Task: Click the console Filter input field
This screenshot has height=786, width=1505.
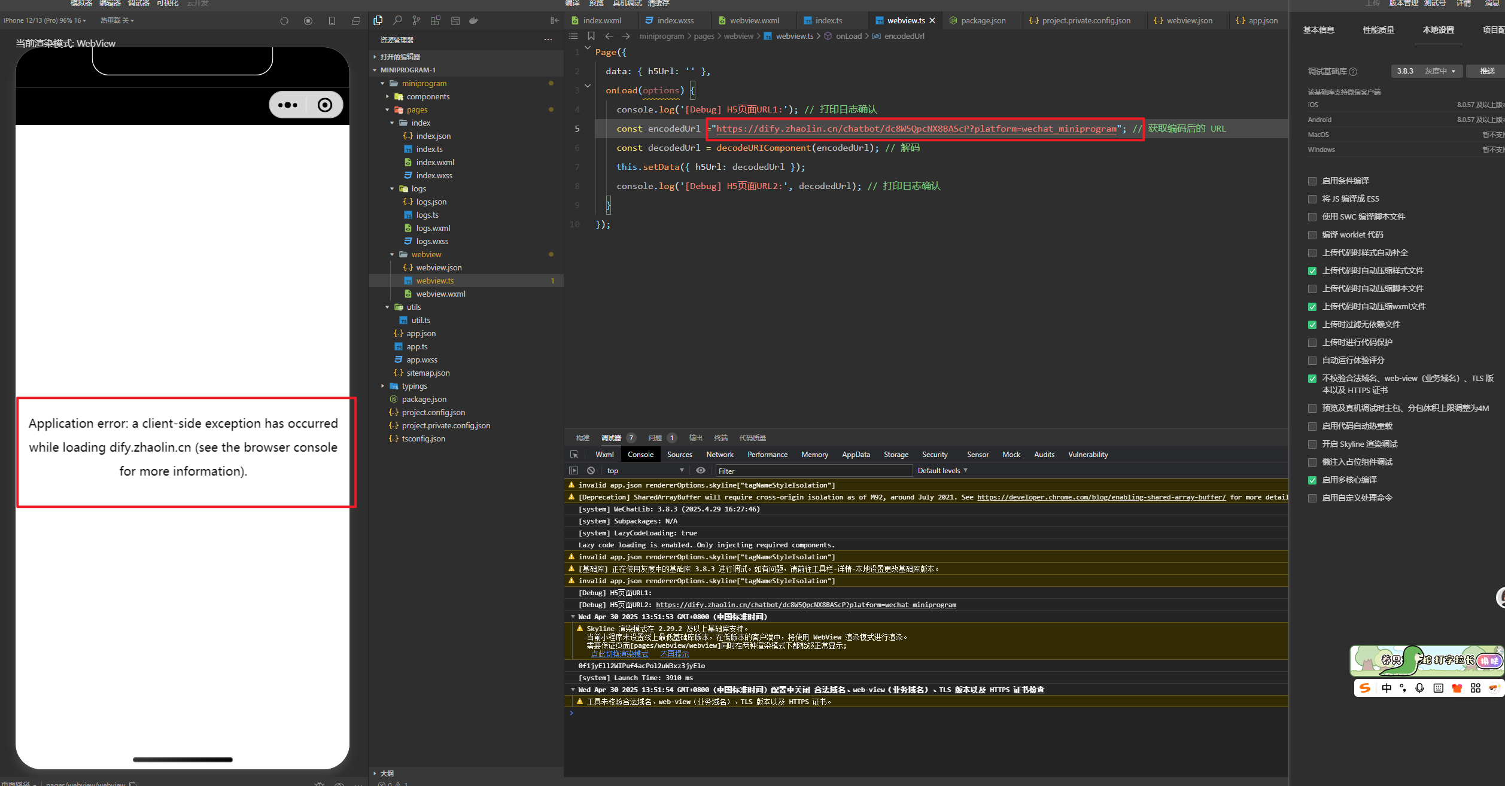Action: pyautogui.click(x=813, y=471)
